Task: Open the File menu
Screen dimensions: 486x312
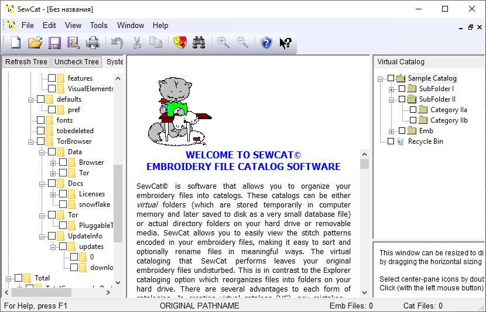Action: [x=28, y=25]
